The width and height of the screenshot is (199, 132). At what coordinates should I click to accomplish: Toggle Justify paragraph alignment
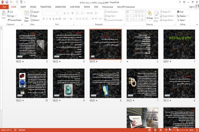87,19
